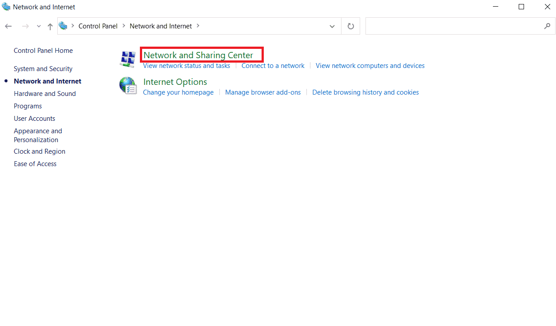Click Delete browsing history and cookies
This screenshot has height=326, width=556.
(365, 92)
